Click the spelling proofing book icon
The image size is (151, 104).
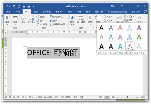[56, 97]
